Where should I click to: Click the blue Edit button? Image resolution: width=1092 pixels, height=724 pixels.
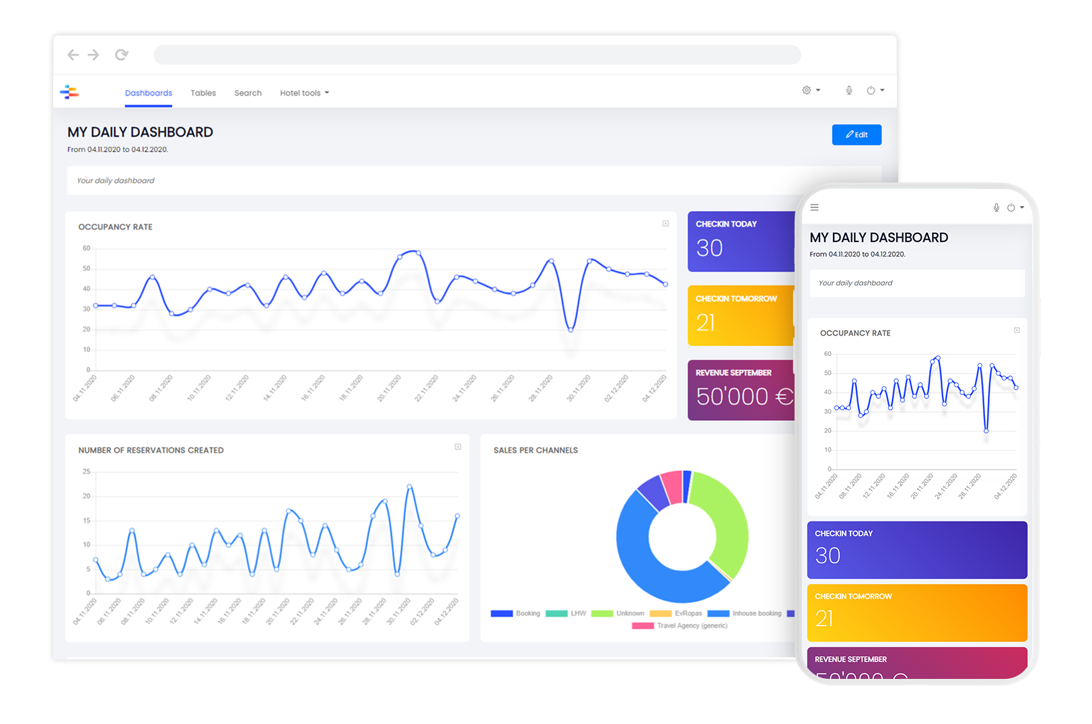click(857, 135)
